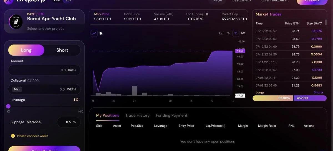Click trade row 07/12/22 02:20
333x151 pixels.
tap(289, 54)
